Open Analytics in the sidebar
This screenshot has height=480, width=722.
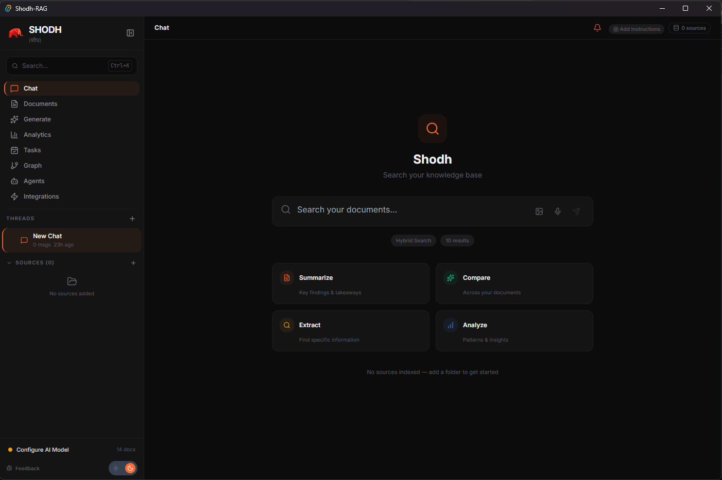pos(72,135)
